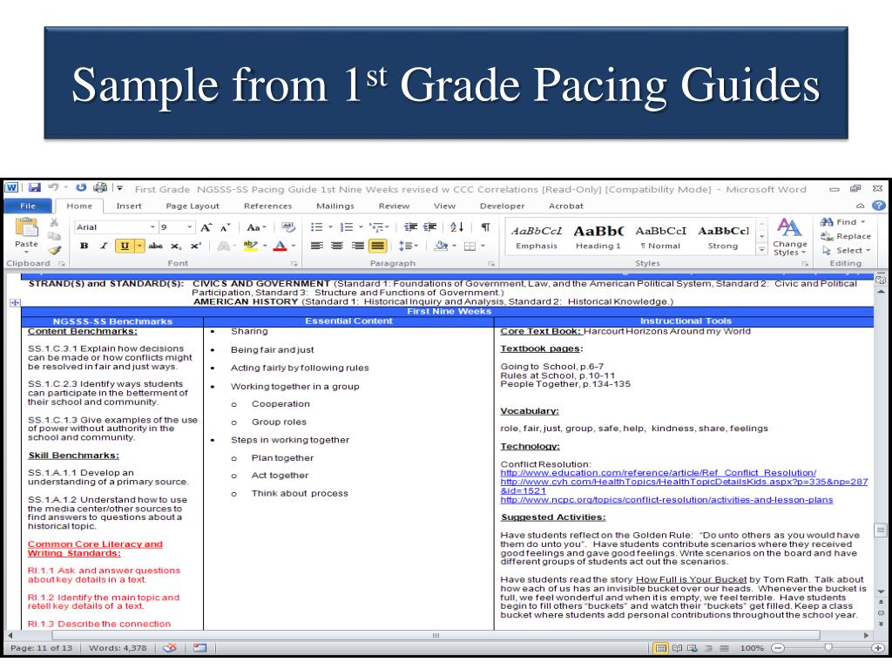Screen dimensions: 892x669
Task: Switch to Draft view in status bar
Action: pos(724,648)
